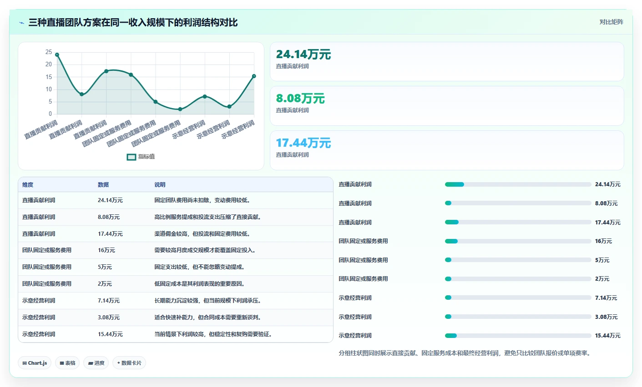Click the progress bar for 17.44万元
Viewport: 642px width, 387px height.
click(x=518, y=223)
